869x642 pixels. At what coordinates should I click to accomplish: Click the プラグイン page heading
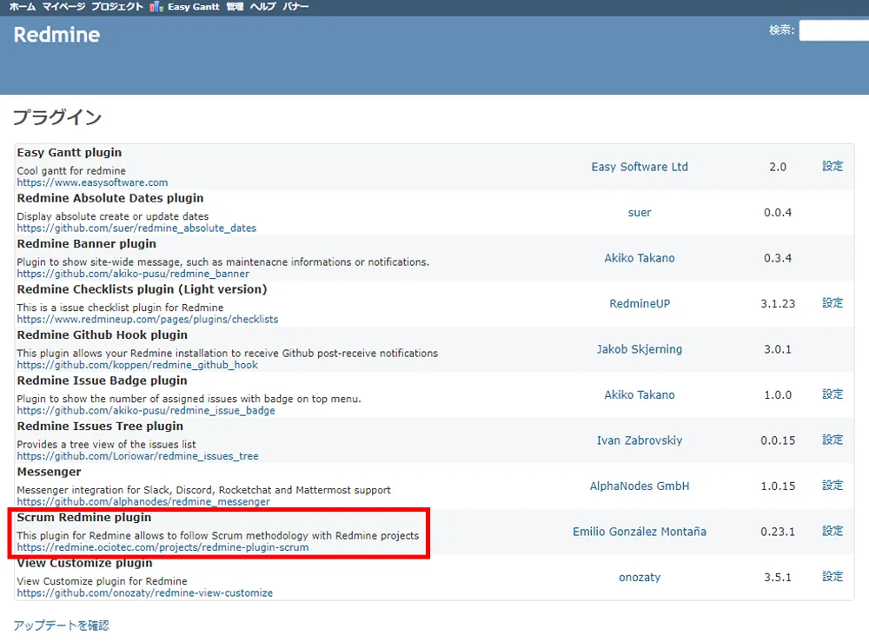coord(57,117)
